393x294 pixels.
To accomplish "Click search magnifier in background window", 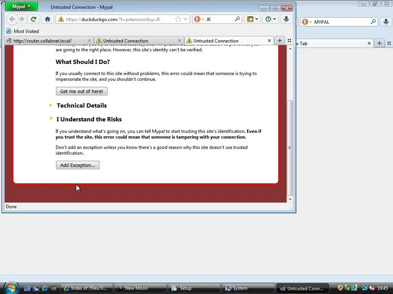I will click(373, 22).
